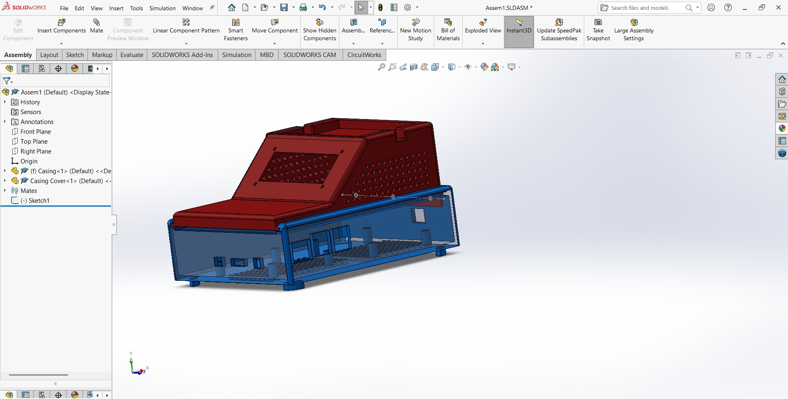The width and height of the screenshot is (788, 399).
Task: Switch to the Sketch tab
Action: [x=75, y=55]
